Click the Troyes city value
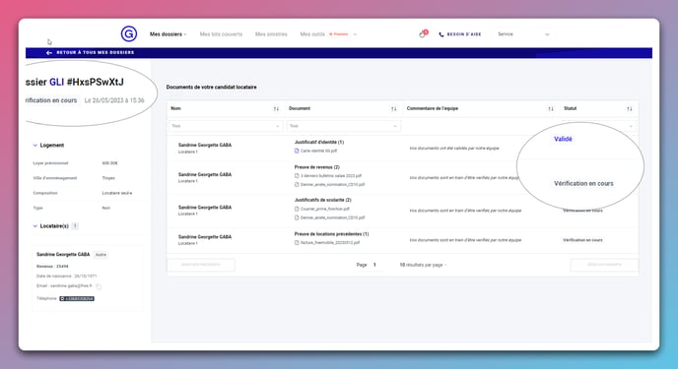Viewport: 678px width, 369px height. coord(108,178)
